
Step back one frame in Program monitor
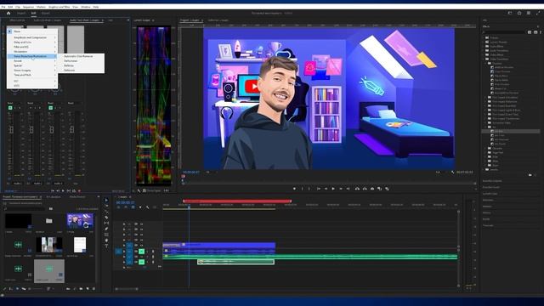pos(326,189)
